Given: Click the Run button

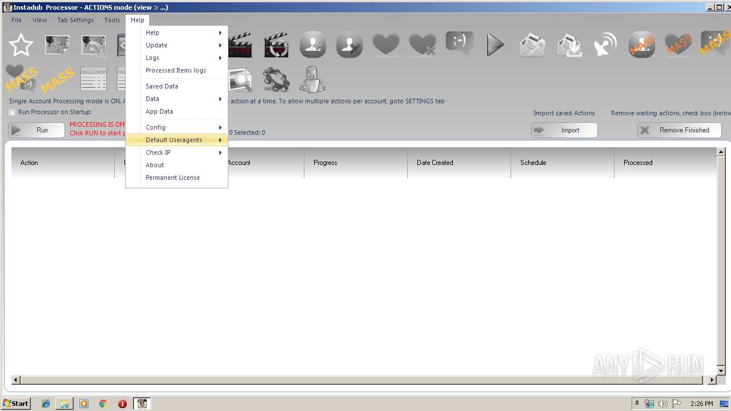Looking at the screenshot, I should click(x=37, y=130).
